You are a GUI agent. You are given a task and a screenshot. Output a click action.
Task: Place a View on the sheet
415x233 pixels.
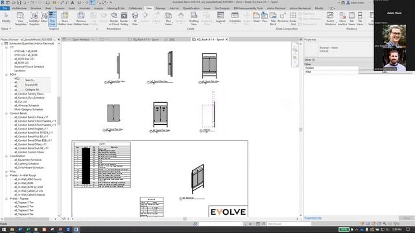(265, 17)
